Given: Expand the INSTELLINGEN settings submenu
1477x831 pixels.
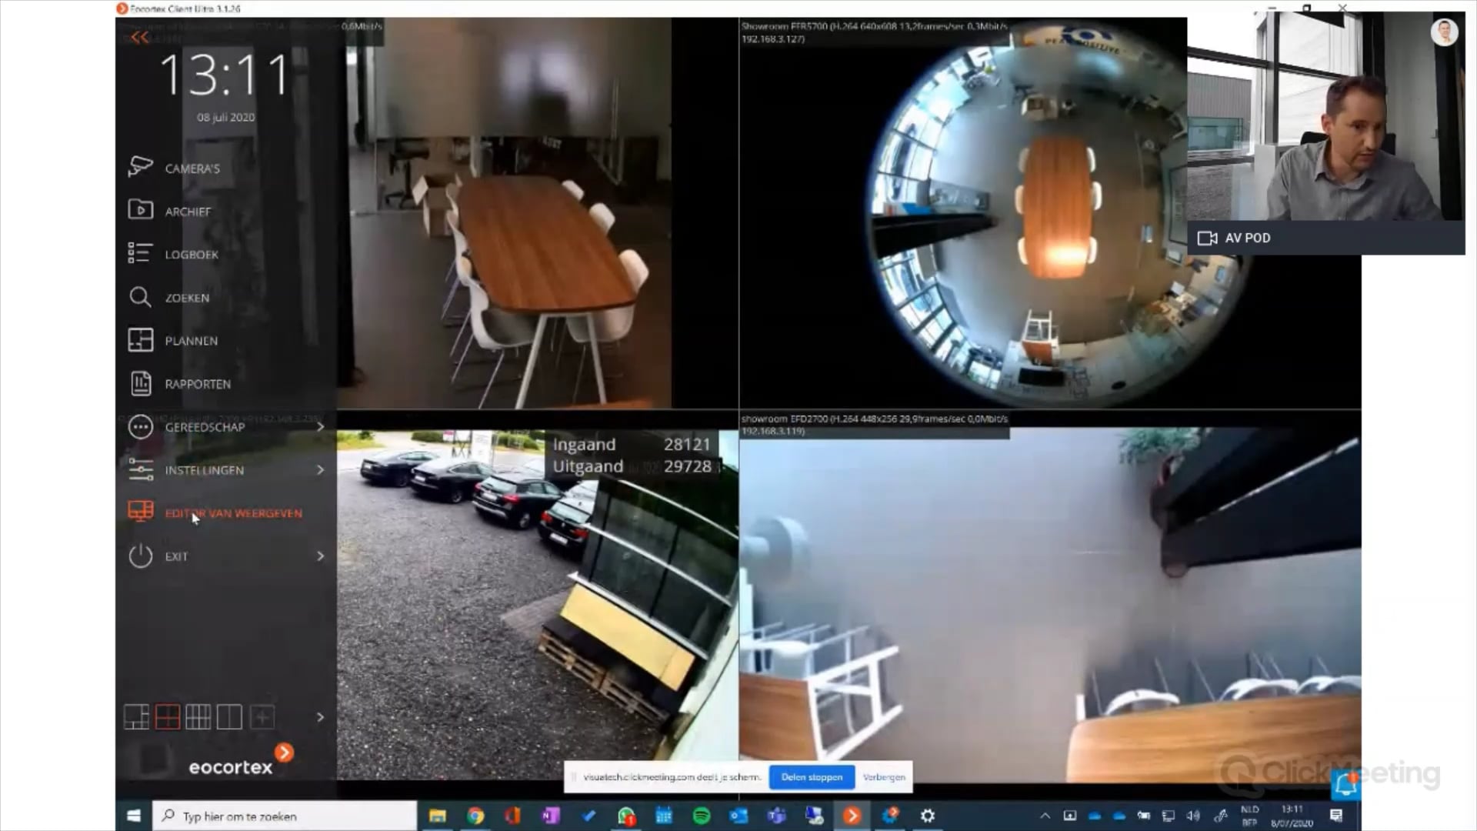Looking at the screenshot, I should point(321,469).
